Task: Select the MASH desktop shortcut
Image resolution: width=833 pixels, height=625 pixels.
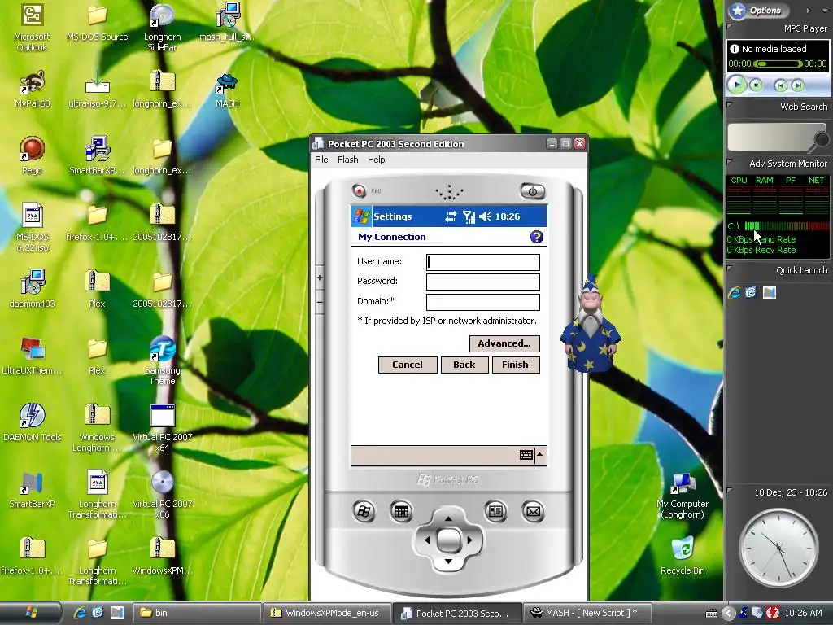Action: [227, 90]
